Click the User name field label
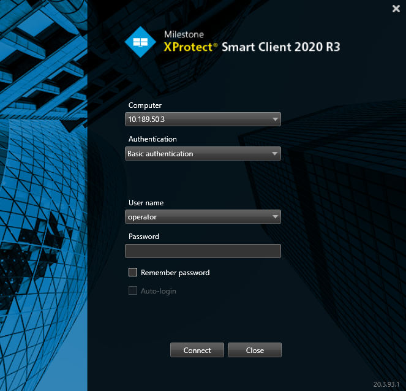 [x=146, y=203]
